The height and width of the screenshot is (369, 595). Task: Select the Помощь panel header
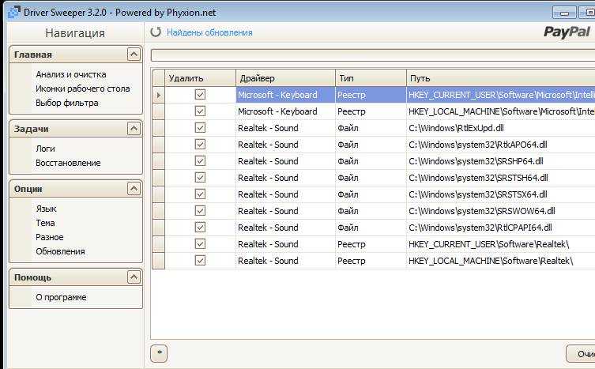(x=76, y=277)
